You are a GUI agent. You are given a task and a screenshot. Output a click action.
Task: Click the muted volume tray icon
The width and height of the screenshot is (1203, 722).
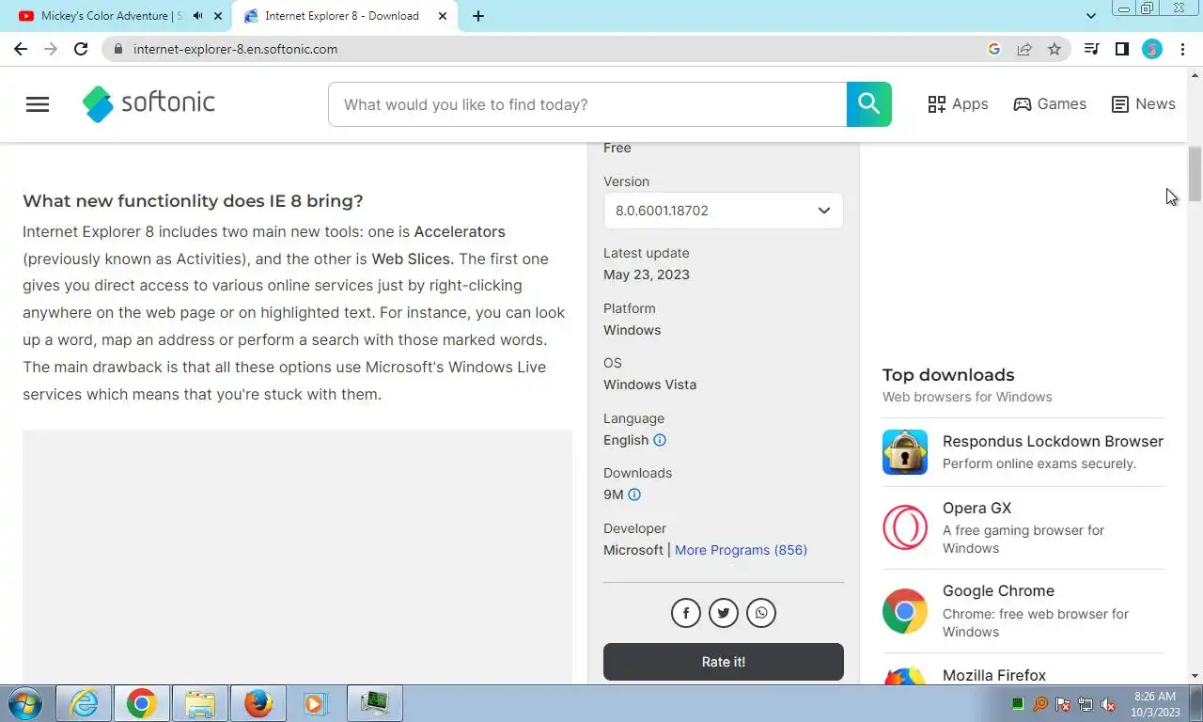point(1108,704)
